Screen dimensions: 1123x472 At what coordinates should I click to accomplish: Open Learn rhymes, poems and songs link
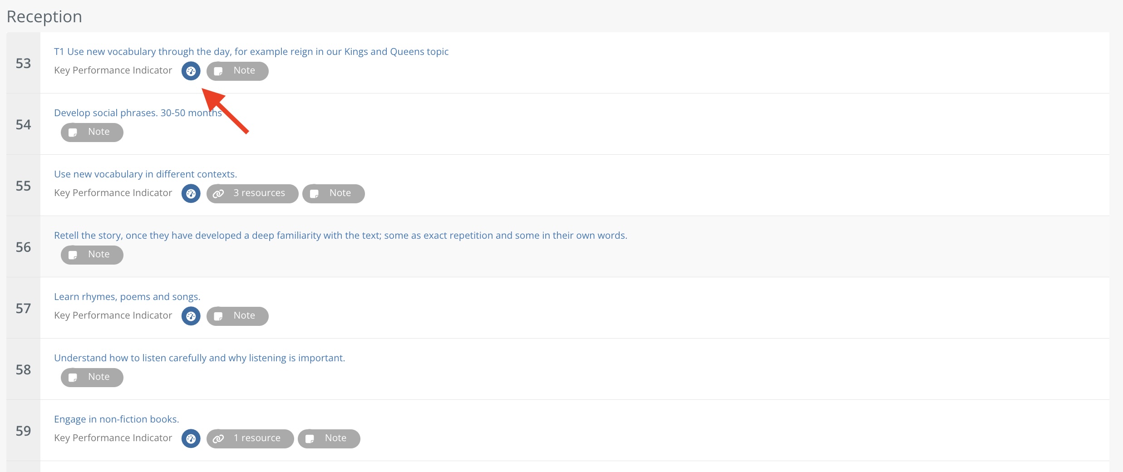click(127, 297)
